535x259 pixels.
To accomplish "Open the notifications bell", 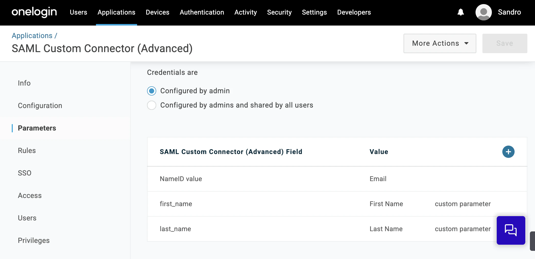I will (x=460, y=12).
